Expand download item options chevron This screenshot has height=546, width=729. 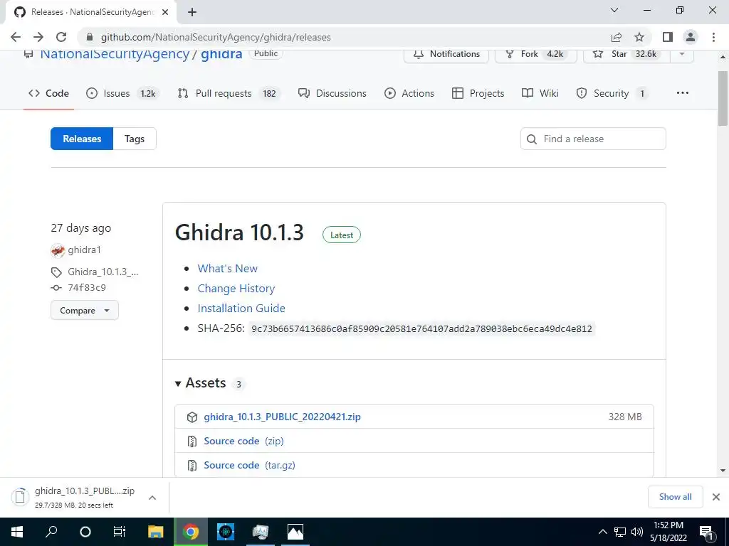pyautogui.click(x=152, y=498)
